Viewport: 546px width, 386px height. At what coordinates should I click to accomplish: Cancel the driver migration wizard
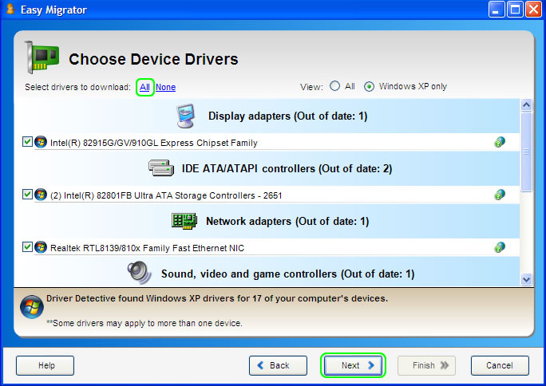500,365
